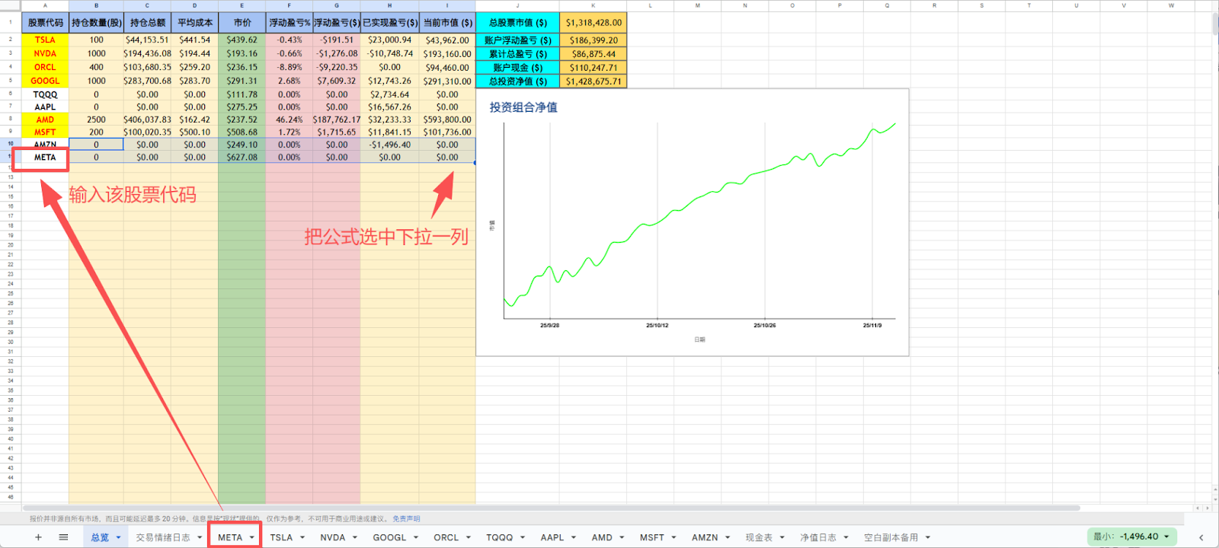Select row 2 header number
1219x548 pixels.
click(x=11, y=40)
